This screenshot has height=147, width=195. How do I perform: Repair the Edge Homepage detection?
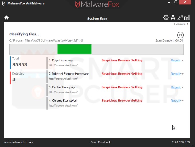[x=175, y=60]
